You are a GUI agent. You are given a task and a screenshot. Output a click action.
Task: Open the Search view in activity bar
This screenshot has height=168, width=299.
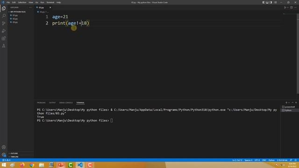coord(4,16)
